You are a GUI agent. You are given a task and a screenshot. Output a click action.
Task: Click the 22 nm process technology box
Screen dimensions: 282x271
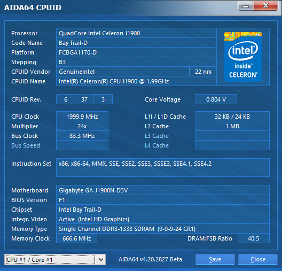click(203, 72)
